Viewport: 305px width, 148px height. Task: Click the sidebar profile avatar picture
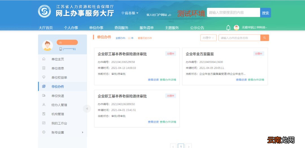coord(47,46)
